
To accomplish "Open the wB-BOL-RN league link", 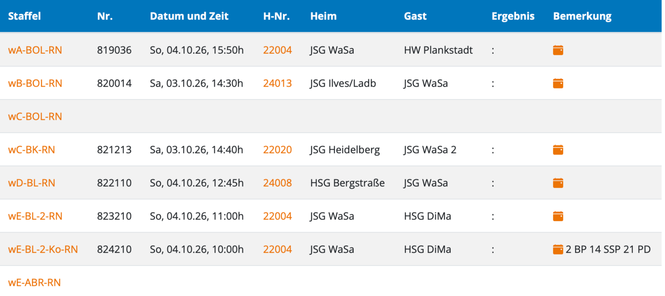I will click(35, 83).
